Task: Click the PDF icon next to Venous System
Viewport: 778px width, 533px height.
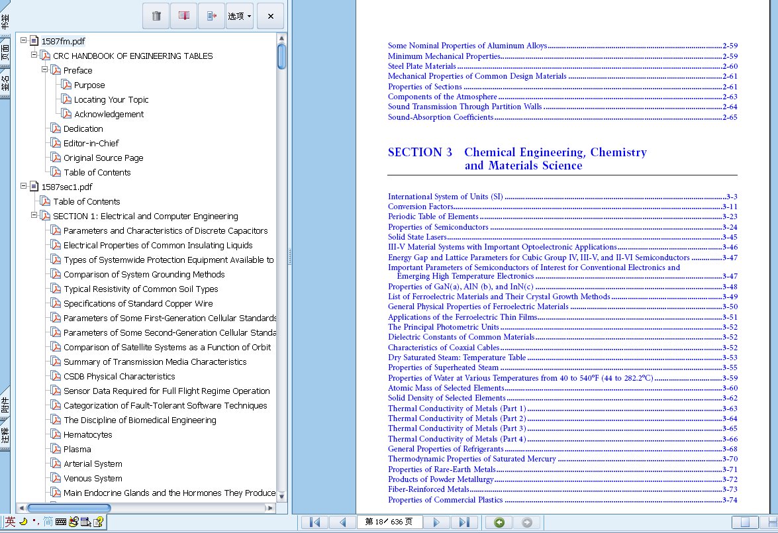Action: 56,478
